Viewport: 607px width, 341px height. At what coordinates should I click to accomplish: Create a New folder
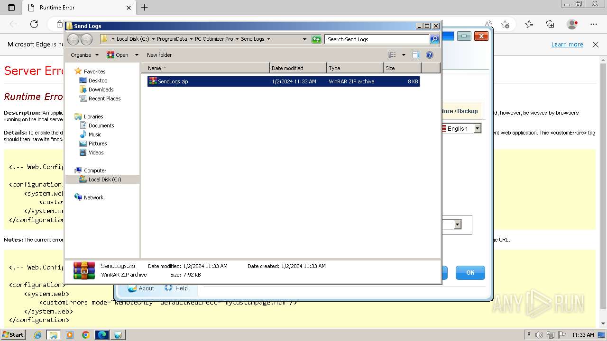pos(159,55)
